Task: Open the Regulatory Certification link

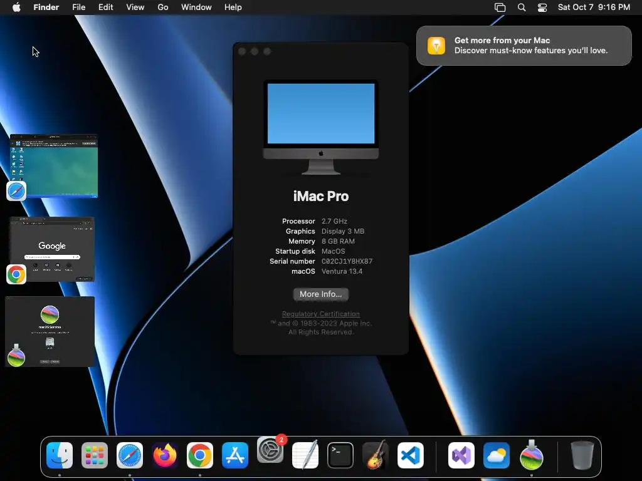Action: pyautogui.click(x=320, y=314)
